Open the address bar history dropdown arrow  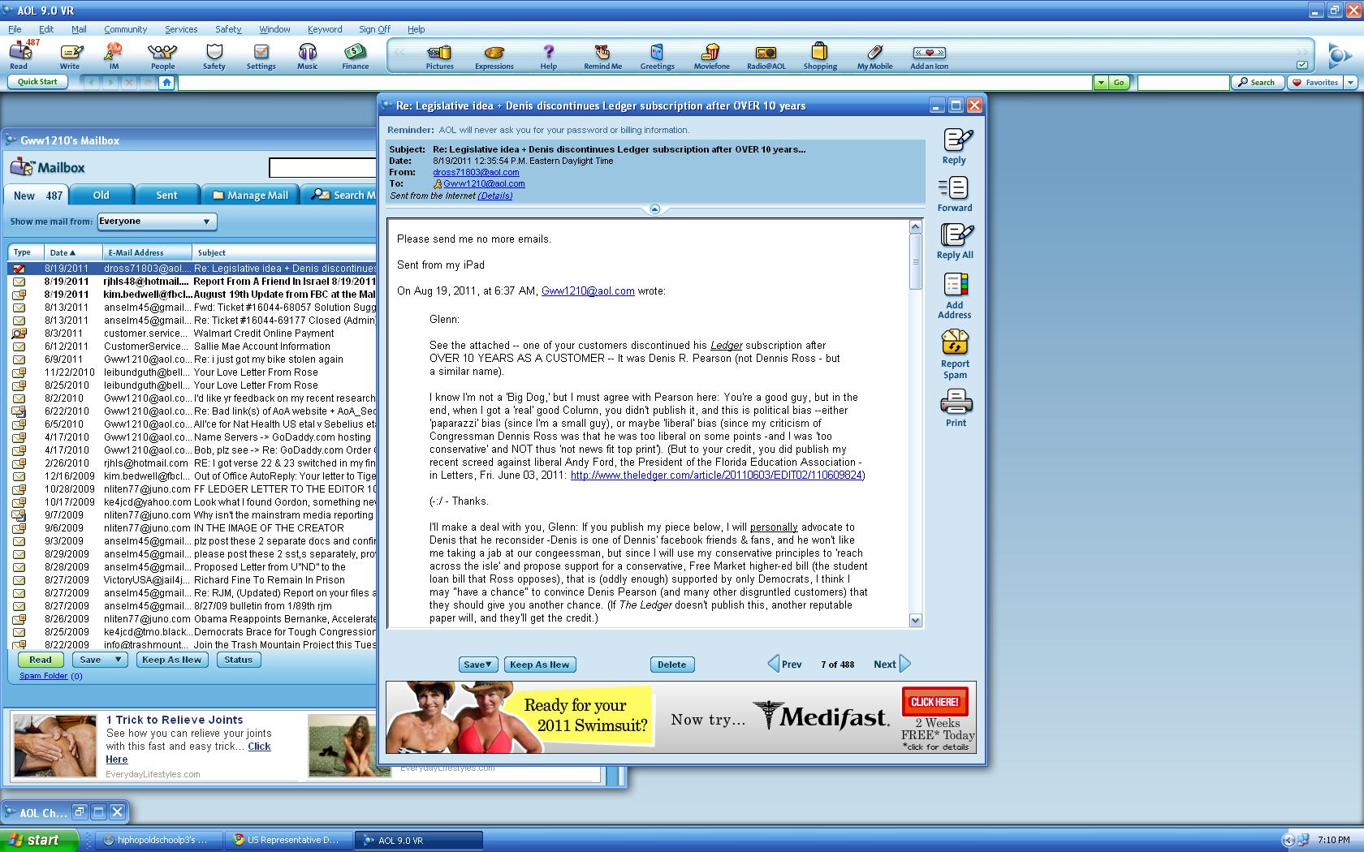(x=1101, y=82)
